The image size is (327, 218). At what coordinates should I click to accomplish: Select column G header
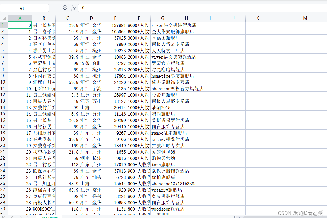pyautogui.click(x=163, y=18)
